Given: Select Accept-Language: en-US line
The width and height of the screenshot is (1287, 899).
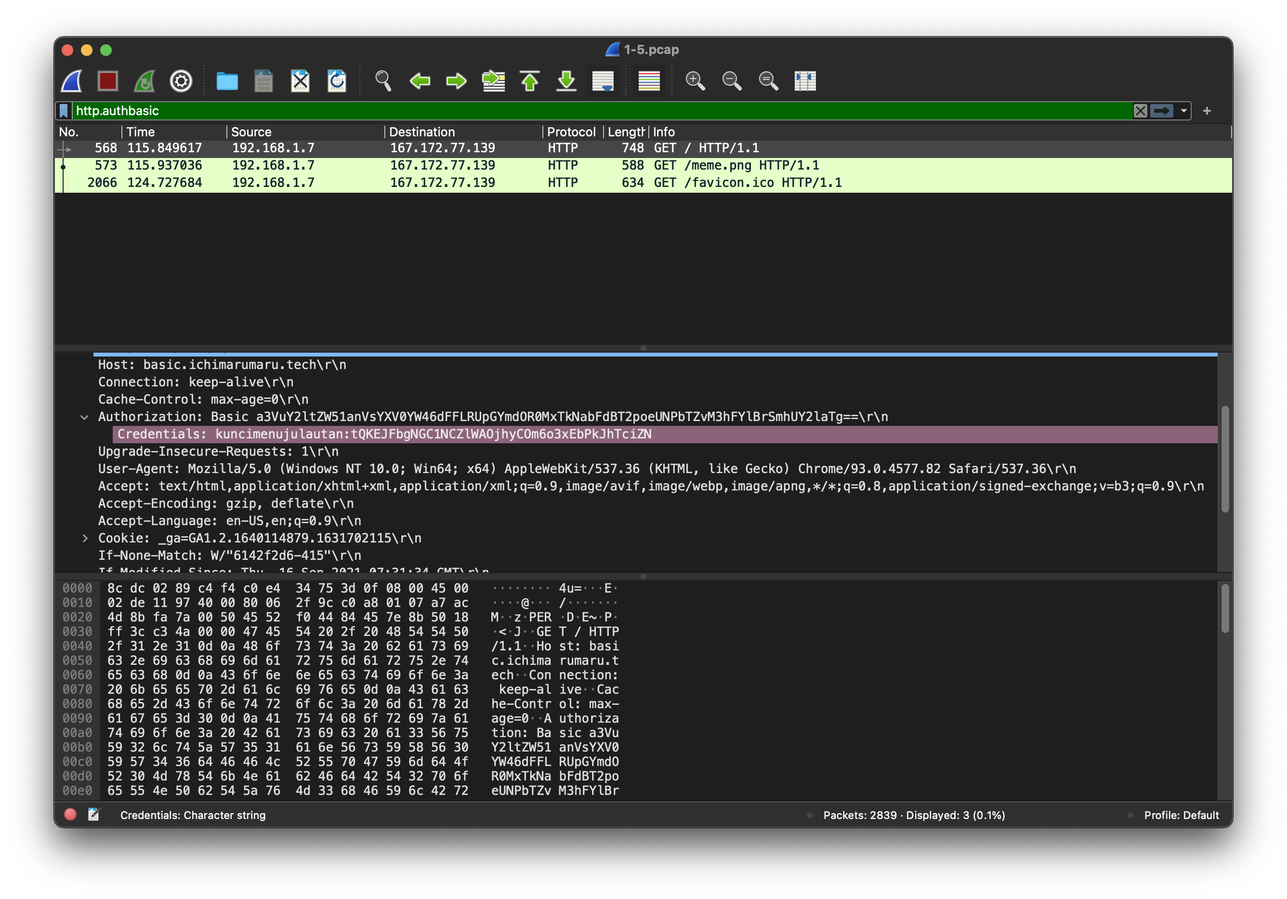Looking at the screenshot, I should [x=229, y=522].
